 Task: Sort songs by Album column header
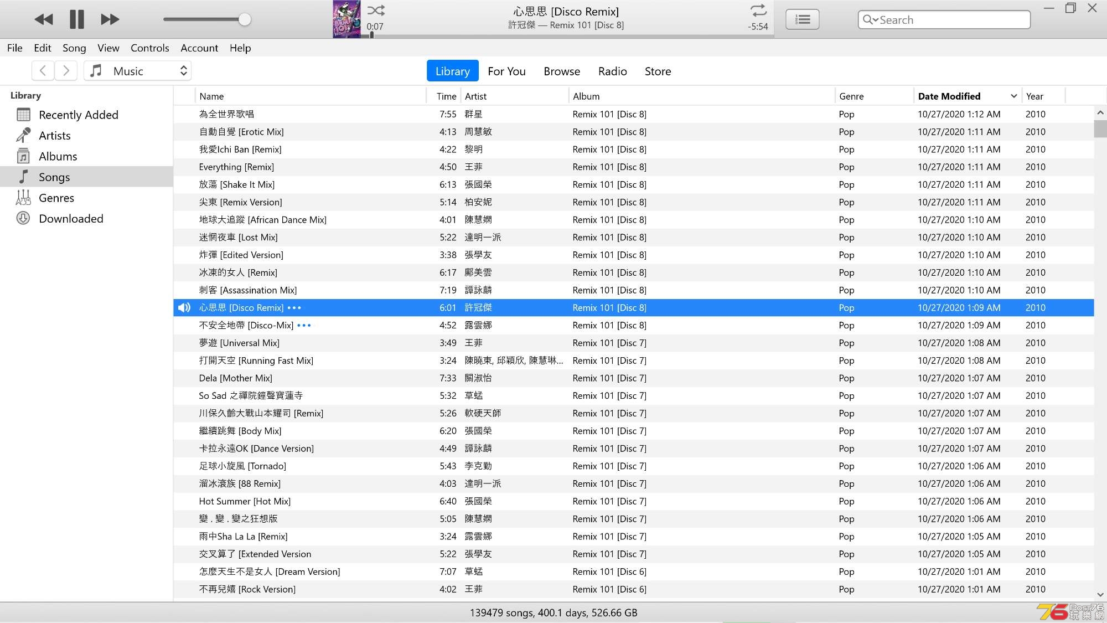click(702, 96)
